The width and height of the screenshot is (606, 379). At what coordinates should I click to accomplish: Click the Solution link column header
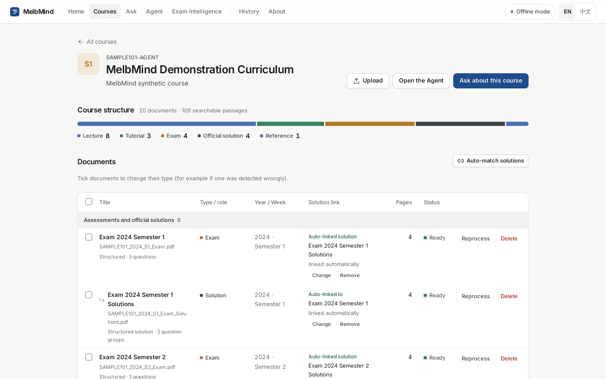(x=324, y=202)
